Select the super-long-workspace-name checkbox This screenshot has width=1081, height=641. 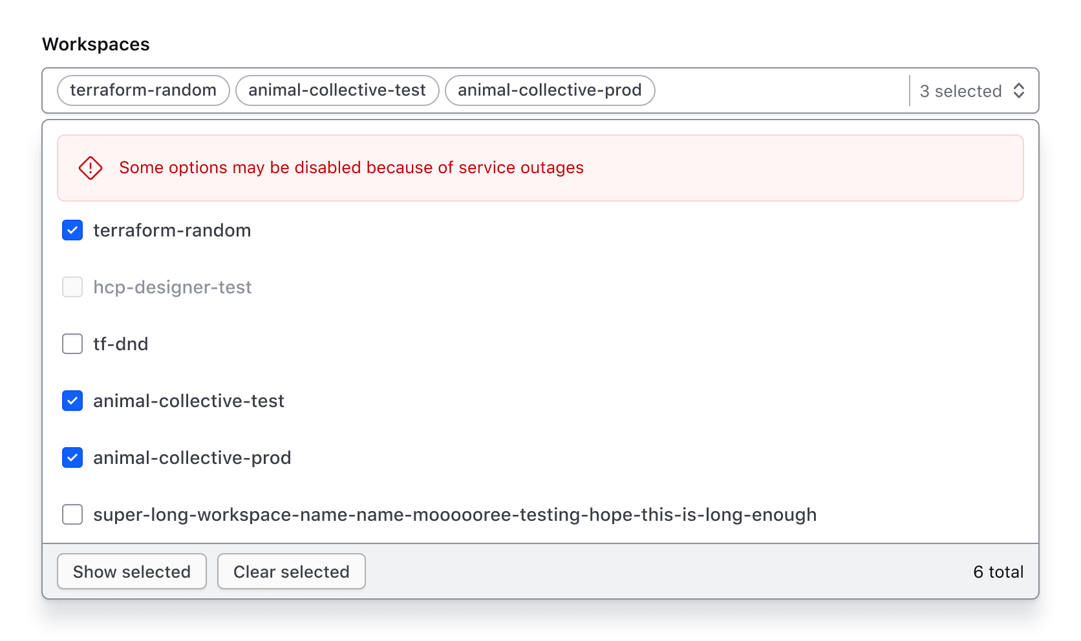pos(72,514)
